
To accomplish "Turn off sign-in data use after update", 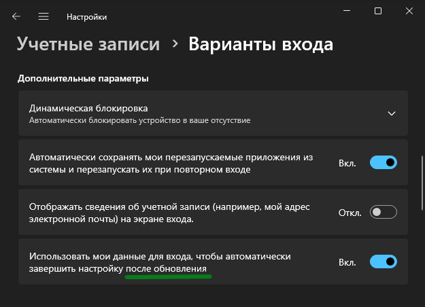I will (x=384, y=261).
